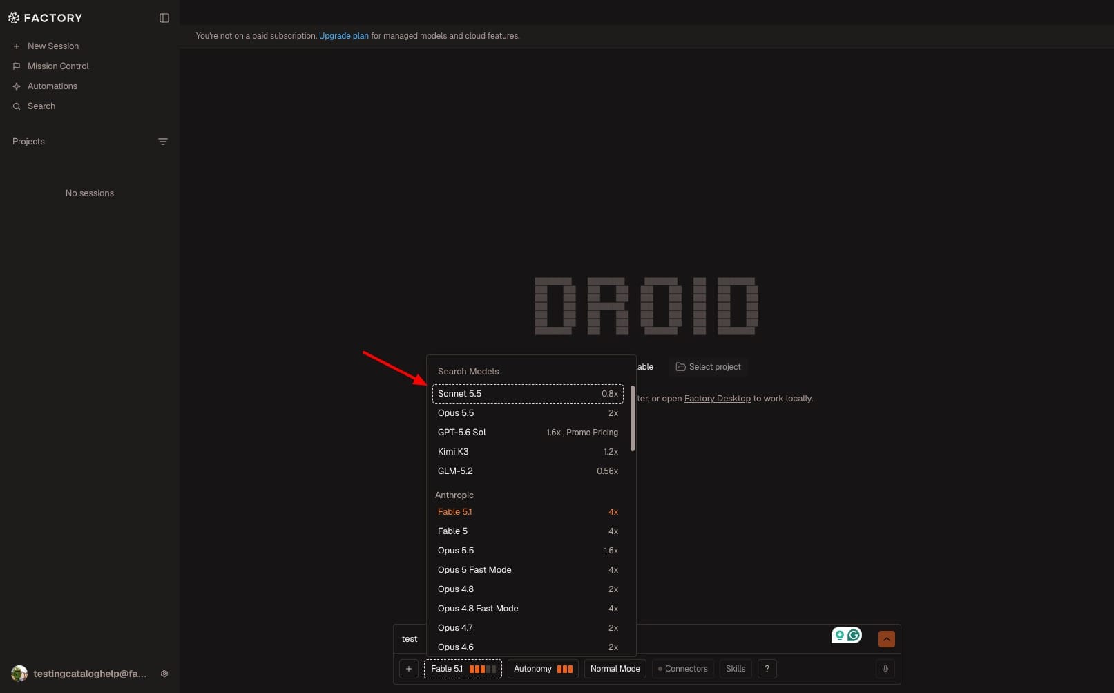Click the Search magnifier icon

pos(17,106)
